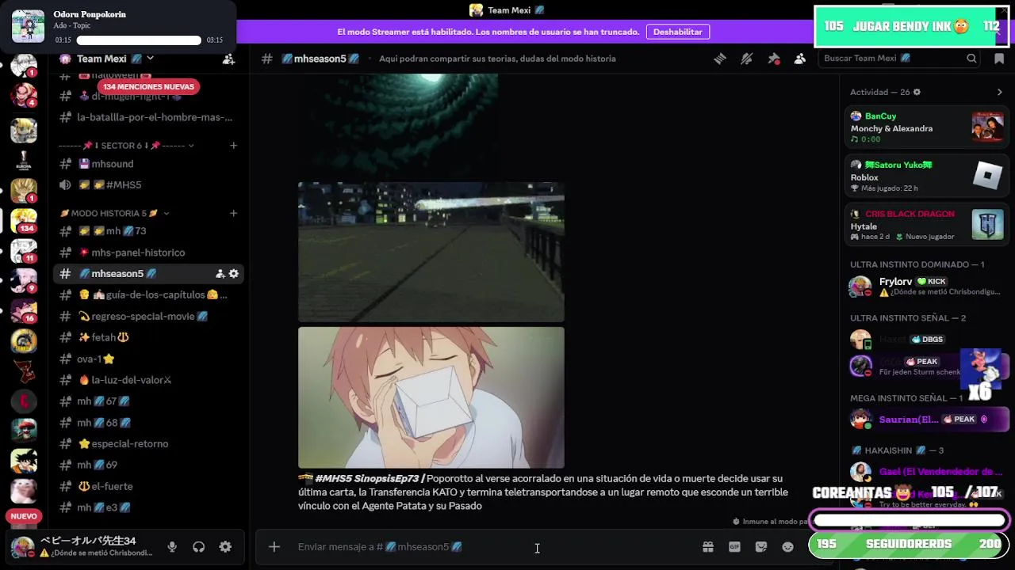The height and width of the screenshot is (570, 1015).
Task: Open pinned messages
Action: (773, 59)
